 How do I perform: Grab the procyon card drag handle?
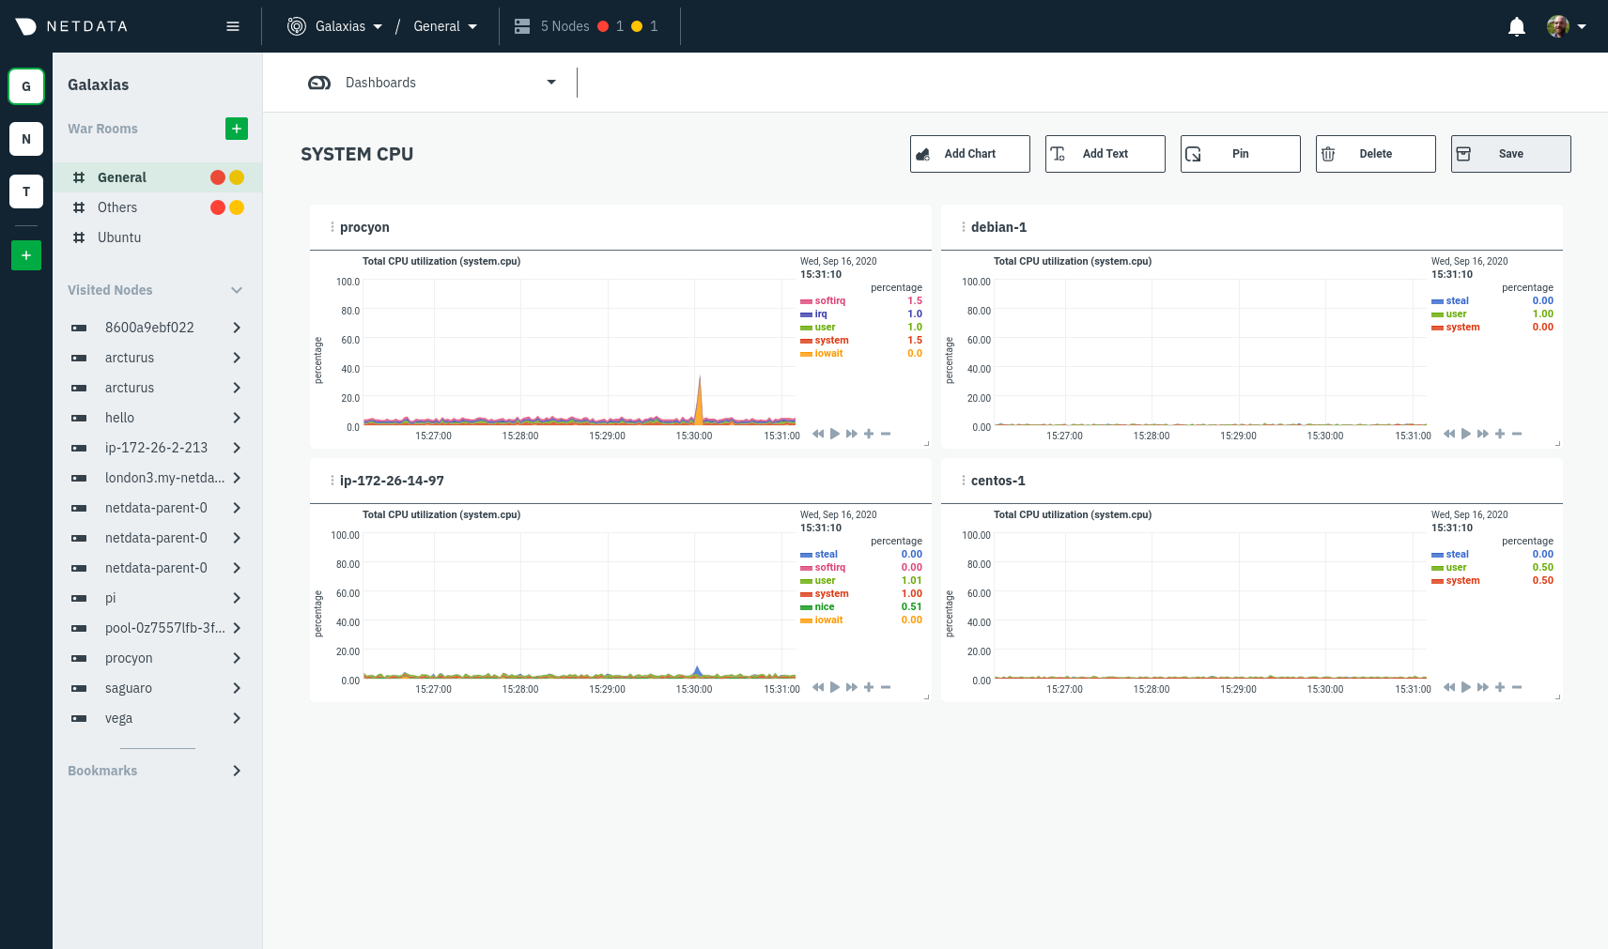(332, 227)
